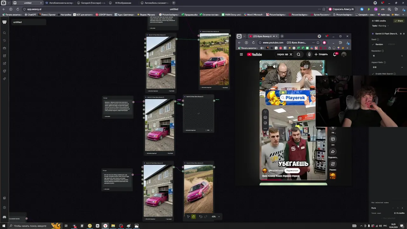Mute the Shorts video volume
This screenshot has width=407, height=229.
(x=274, y=66)
